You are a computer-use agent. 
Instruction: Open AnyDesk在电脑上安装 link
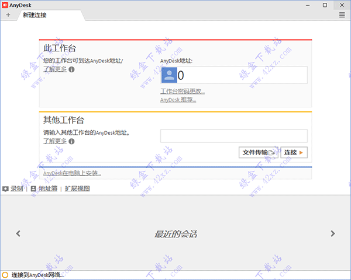coord(72,173)
